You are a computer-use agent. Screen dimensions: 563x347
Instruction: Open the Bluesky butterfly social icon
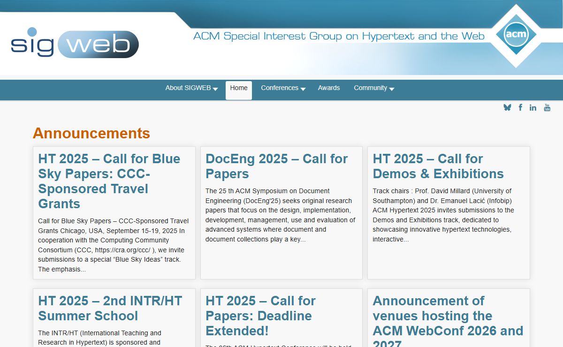pyautogui.click(x=507, y=107)
